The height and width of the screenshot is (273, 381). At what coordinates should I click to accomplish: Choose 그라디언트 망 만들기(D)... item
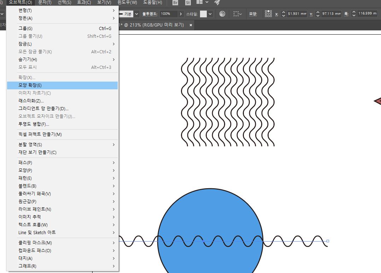coord(63,108)
